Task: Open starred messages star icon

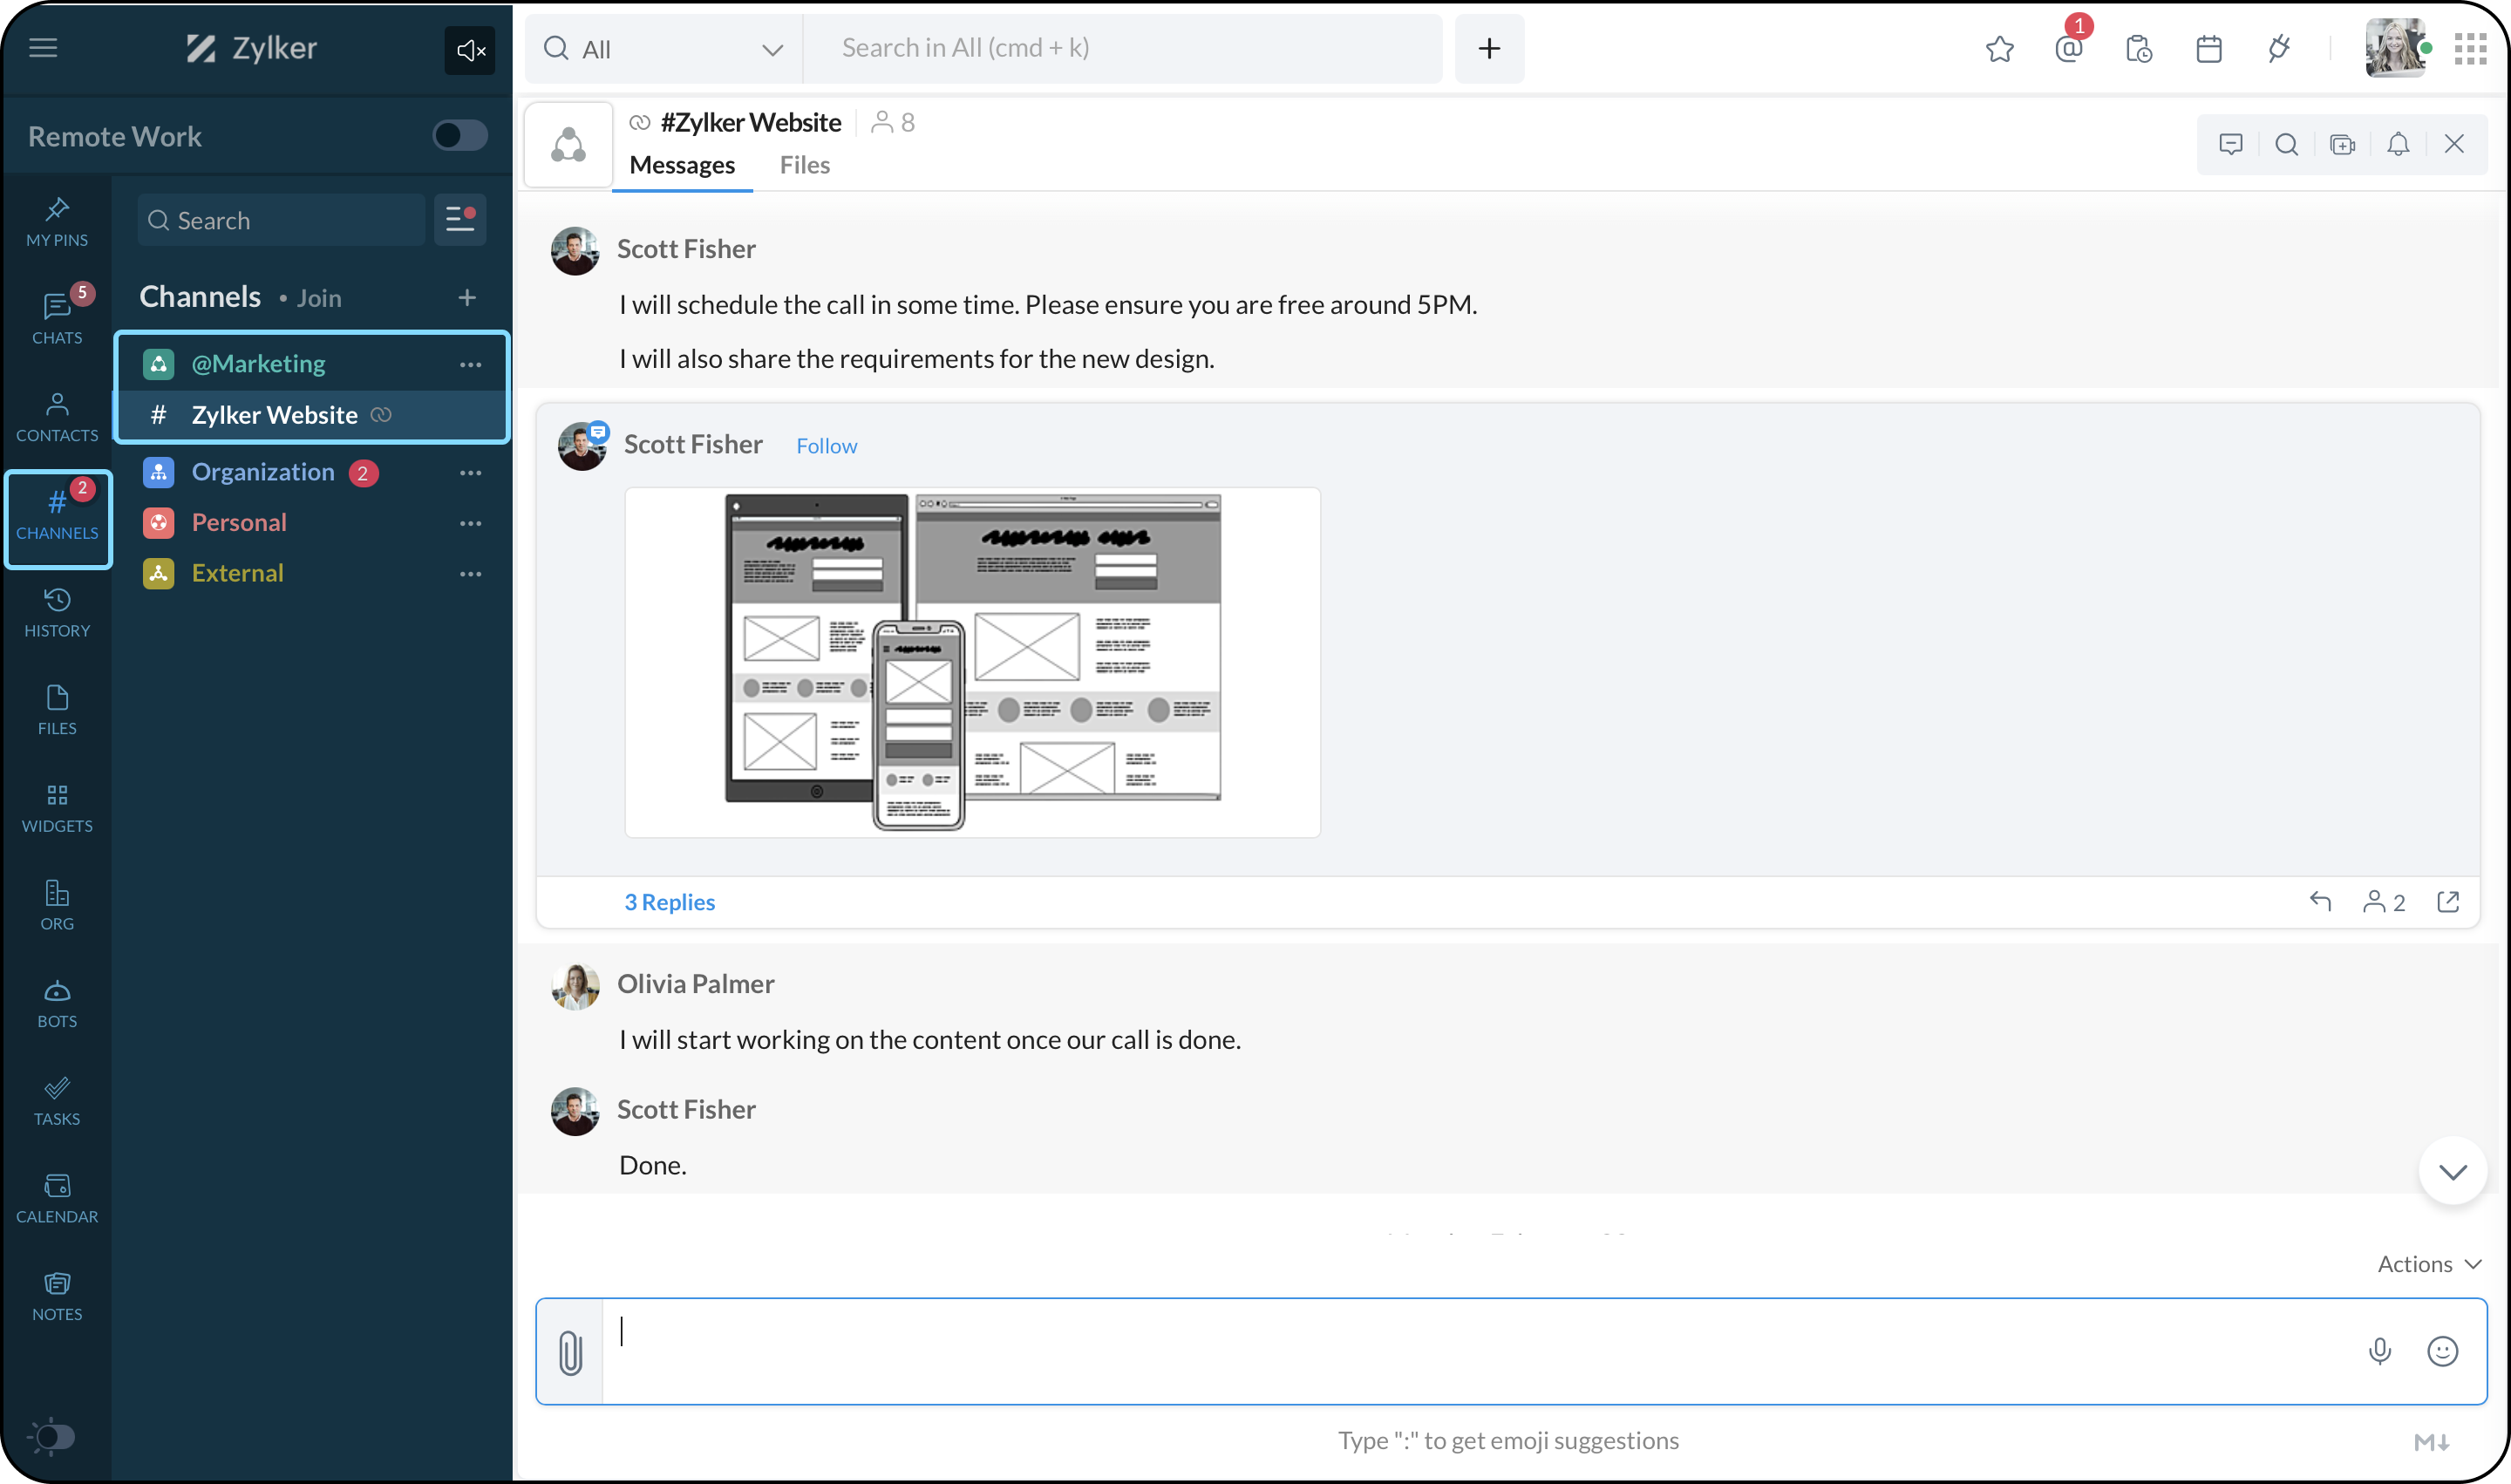Action: pyautogui.click(x=1999, y=48)
